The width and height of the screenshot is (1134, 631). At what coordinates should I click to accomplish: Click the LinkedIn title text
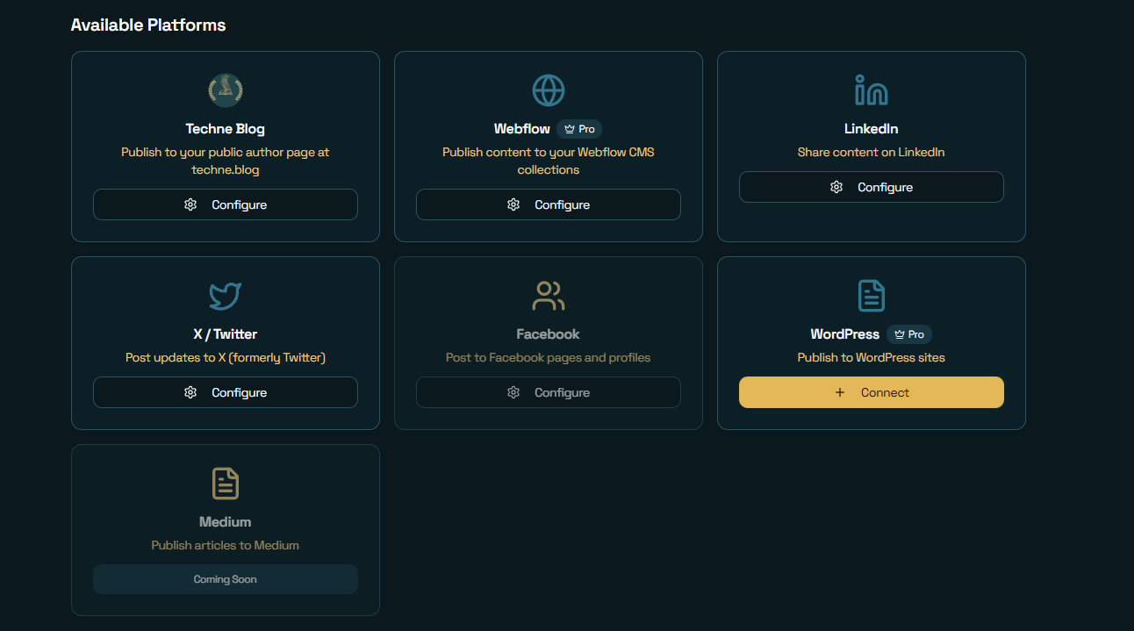click(x=872, y=129)
